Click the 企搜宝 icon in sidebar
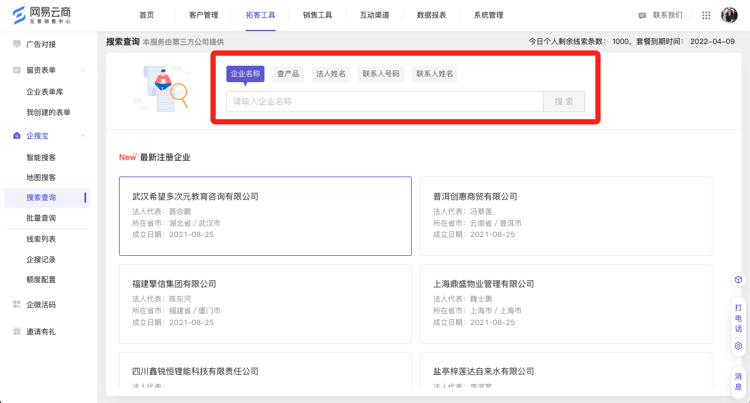 coord(16,136)
